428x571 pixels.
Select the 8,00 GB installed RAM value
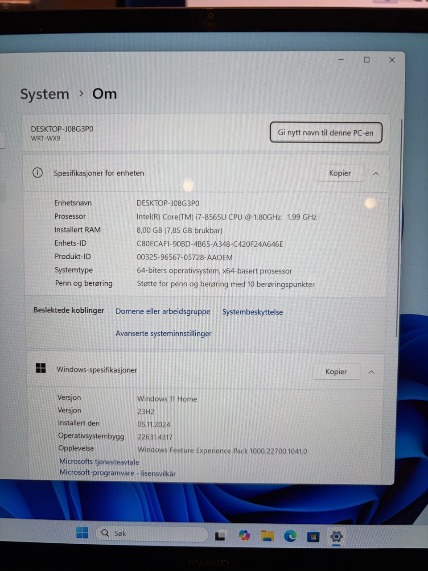[179, 231]
